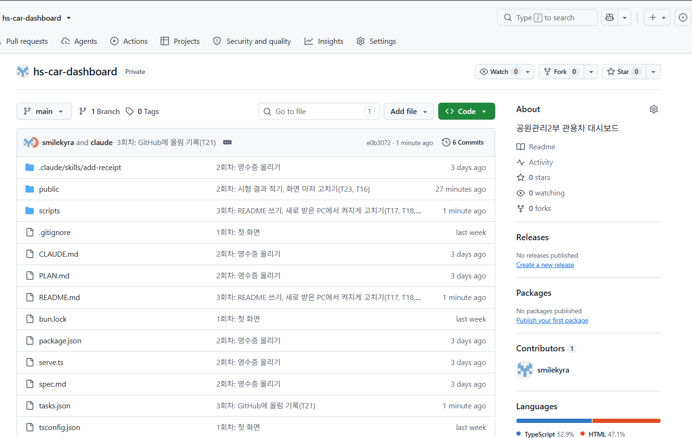Click the smilekyra contributor avatar
Viewport: 692px width, 438px height.
tap(525, 370)
